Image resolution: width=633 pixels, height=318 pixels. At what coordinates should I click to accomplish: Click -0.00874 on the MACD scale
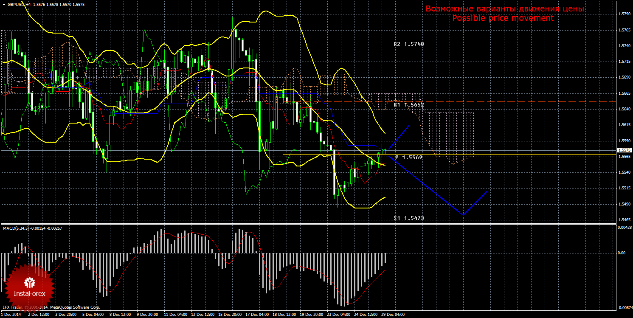624,307
